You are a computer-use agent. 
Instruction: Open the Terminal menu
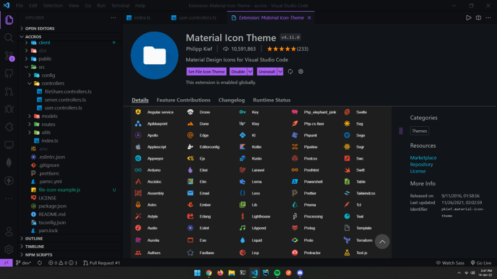pos(120,6)
